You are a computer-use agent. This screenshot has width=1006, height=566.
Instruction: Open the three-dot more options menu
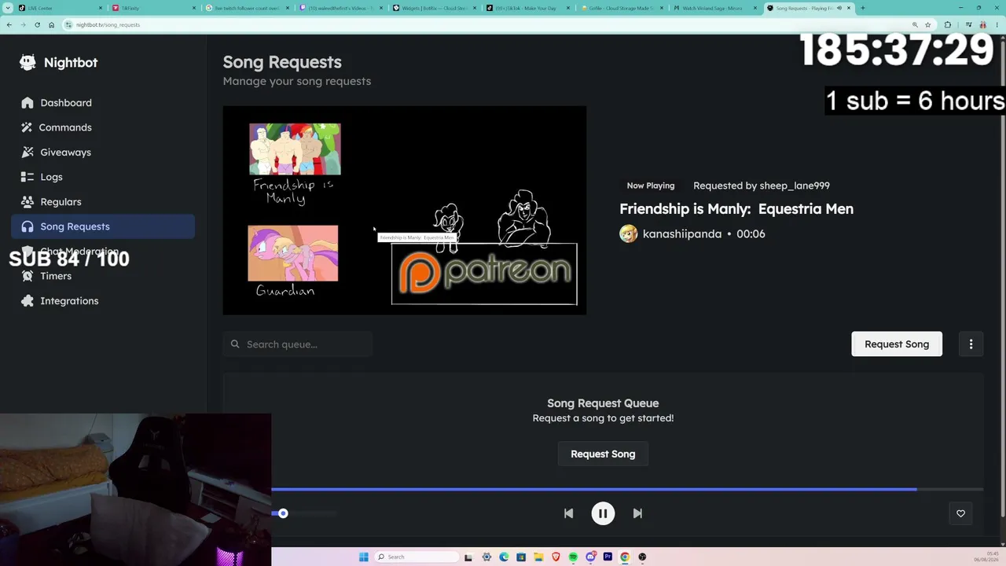971,344
